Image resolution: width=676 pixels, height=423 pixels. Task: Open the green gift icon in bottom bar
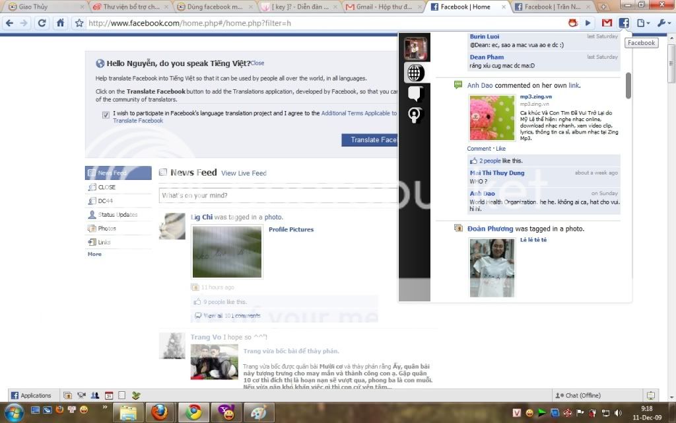coord(136,395)
